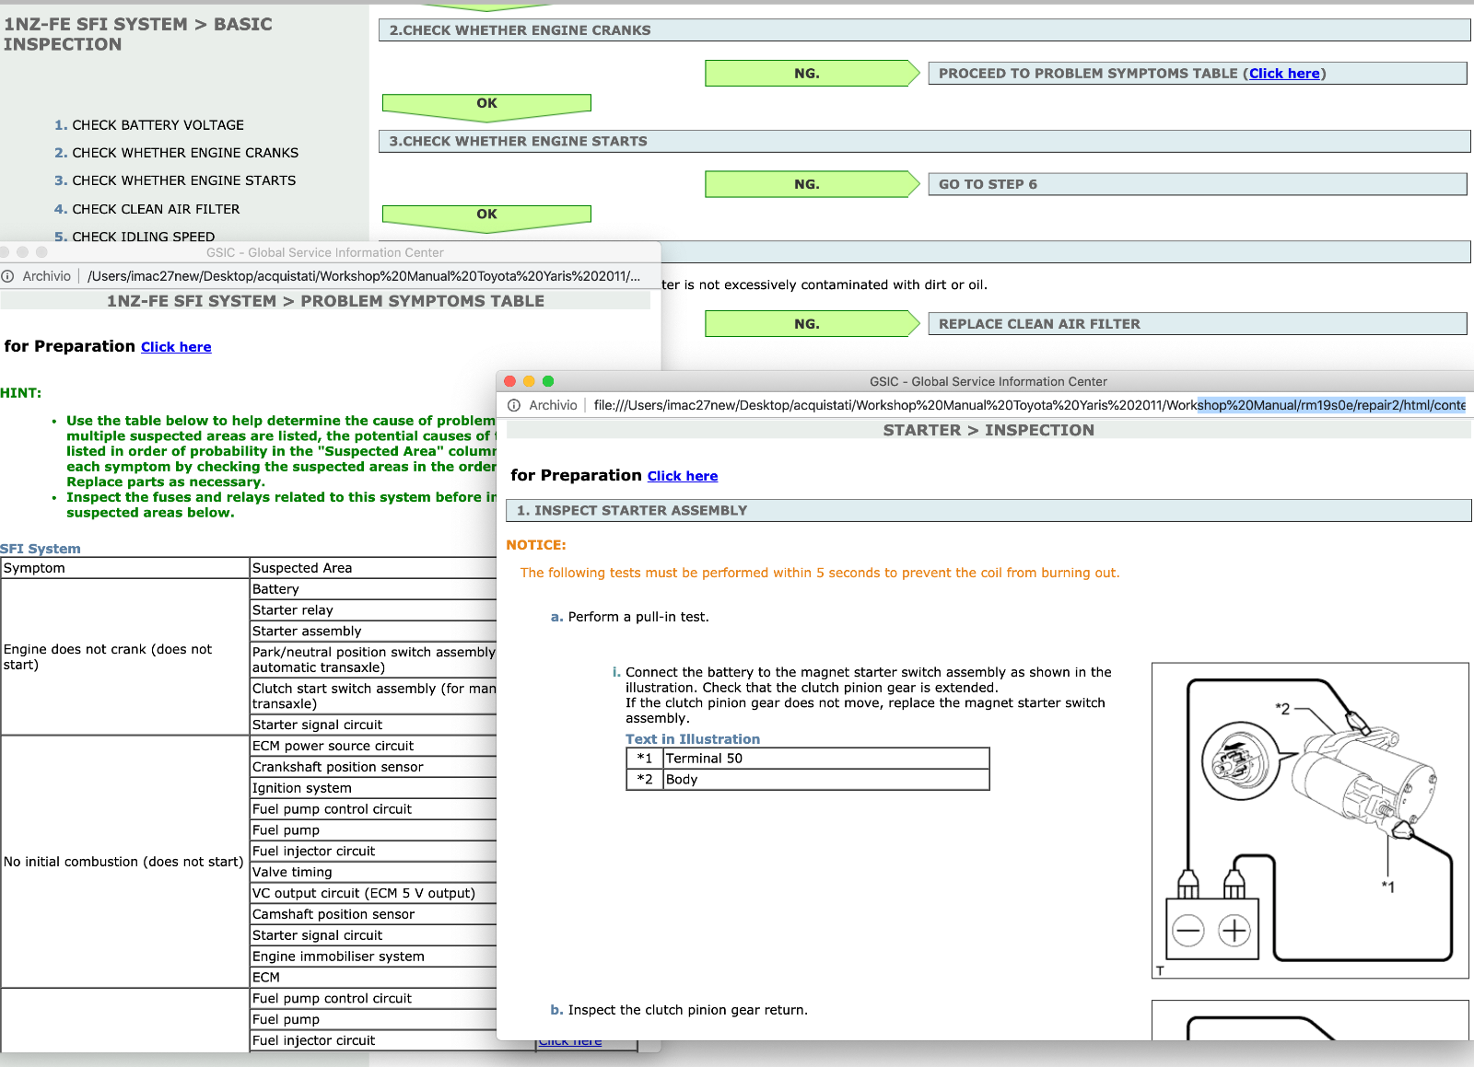Click the info icon in the Problem Symptoms Table address bar

[x=8, y=276]
